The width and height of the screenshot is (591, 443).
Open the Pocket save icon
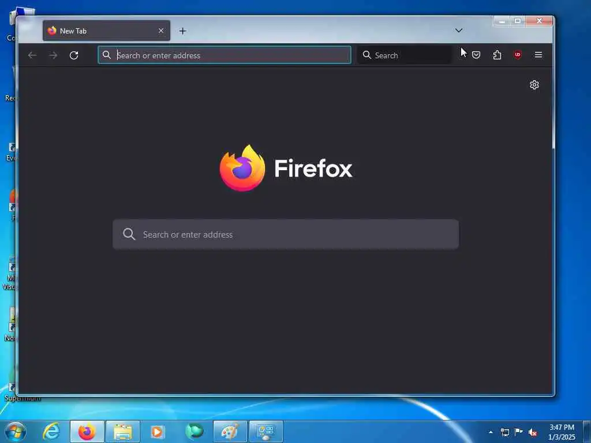(x=476, y=55)
